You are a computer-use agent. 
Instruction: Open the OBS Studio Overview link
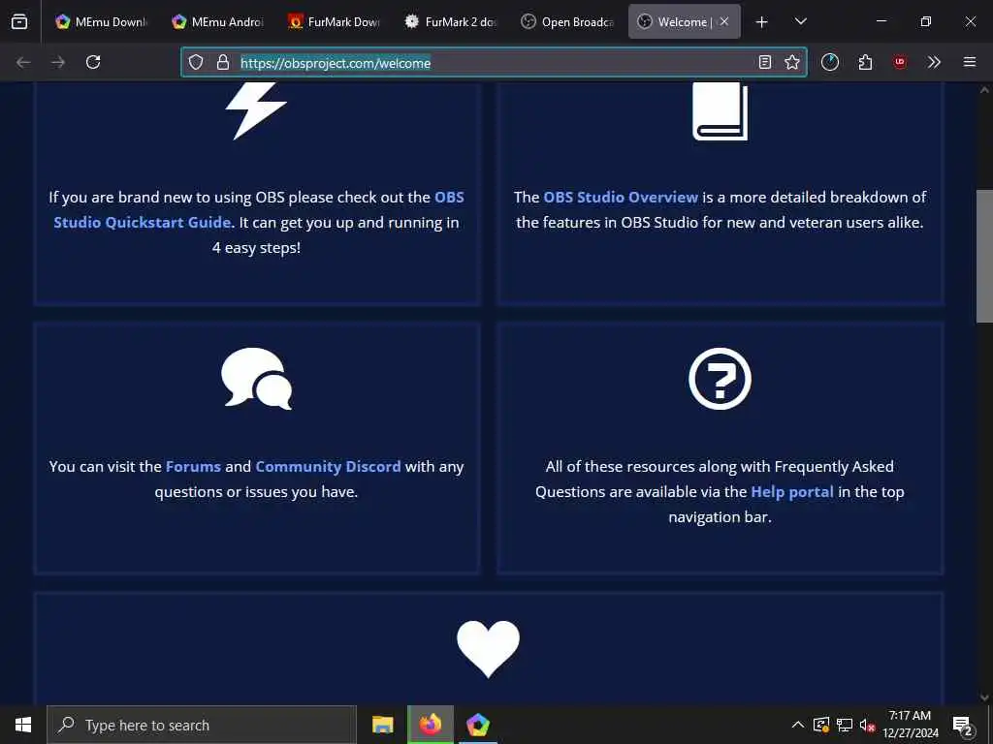tap(621, 198)
